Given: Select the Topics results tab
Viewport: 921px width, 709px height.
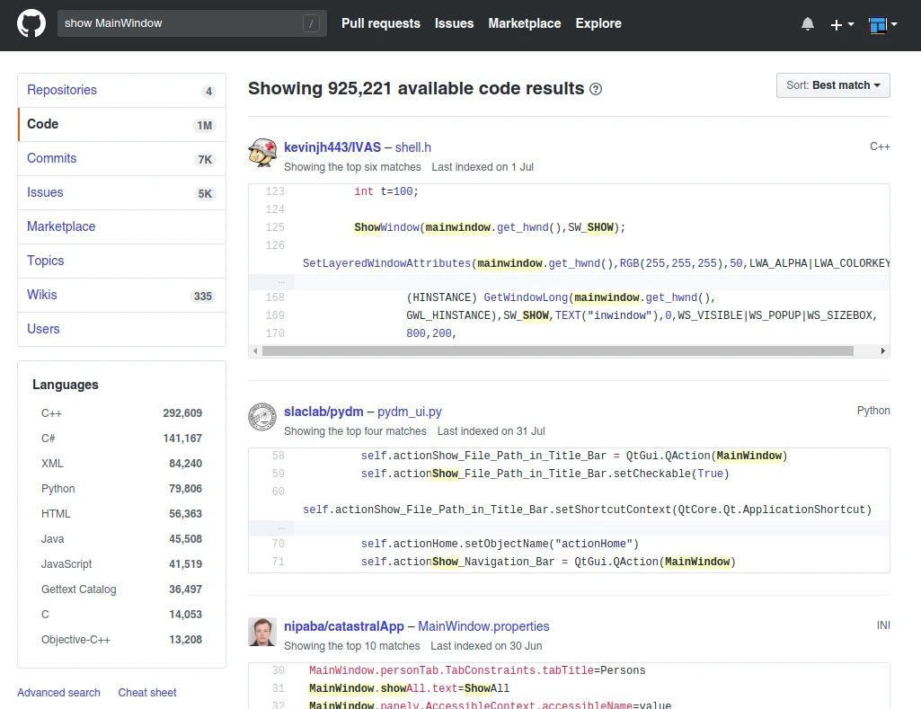Looking at the screenshot, I should [x=122, y=261].
